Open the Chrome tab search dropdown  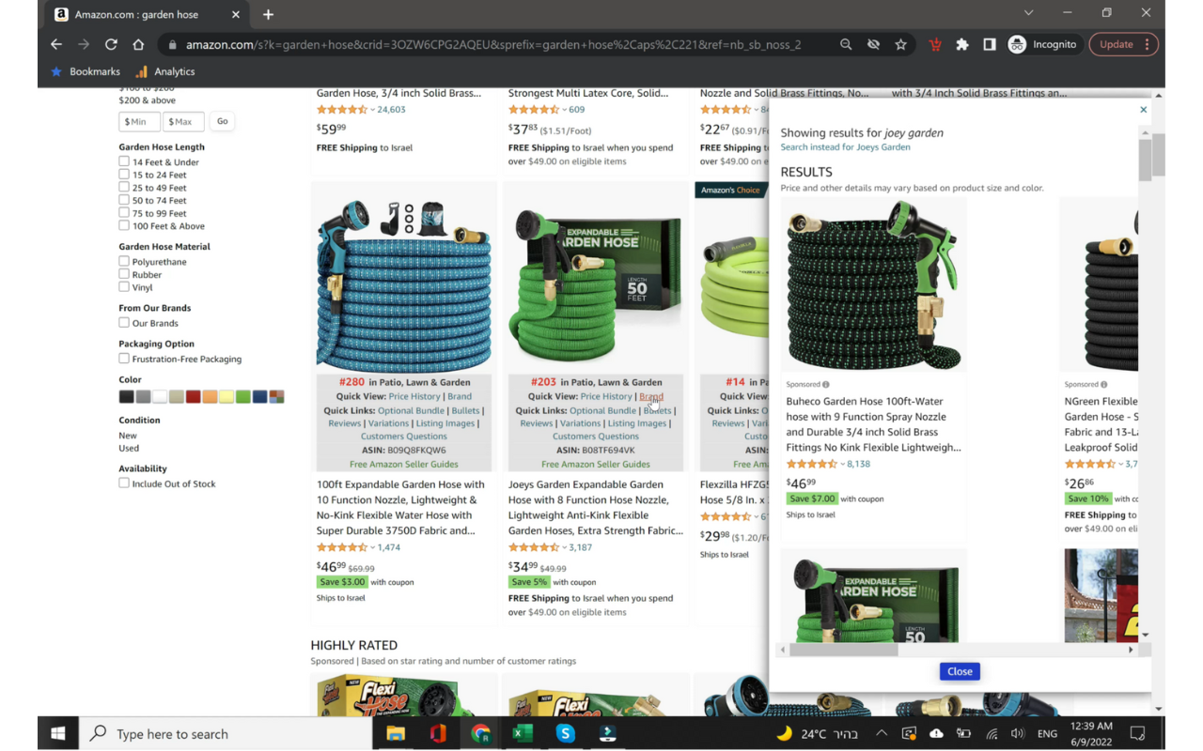(1028, 13)
